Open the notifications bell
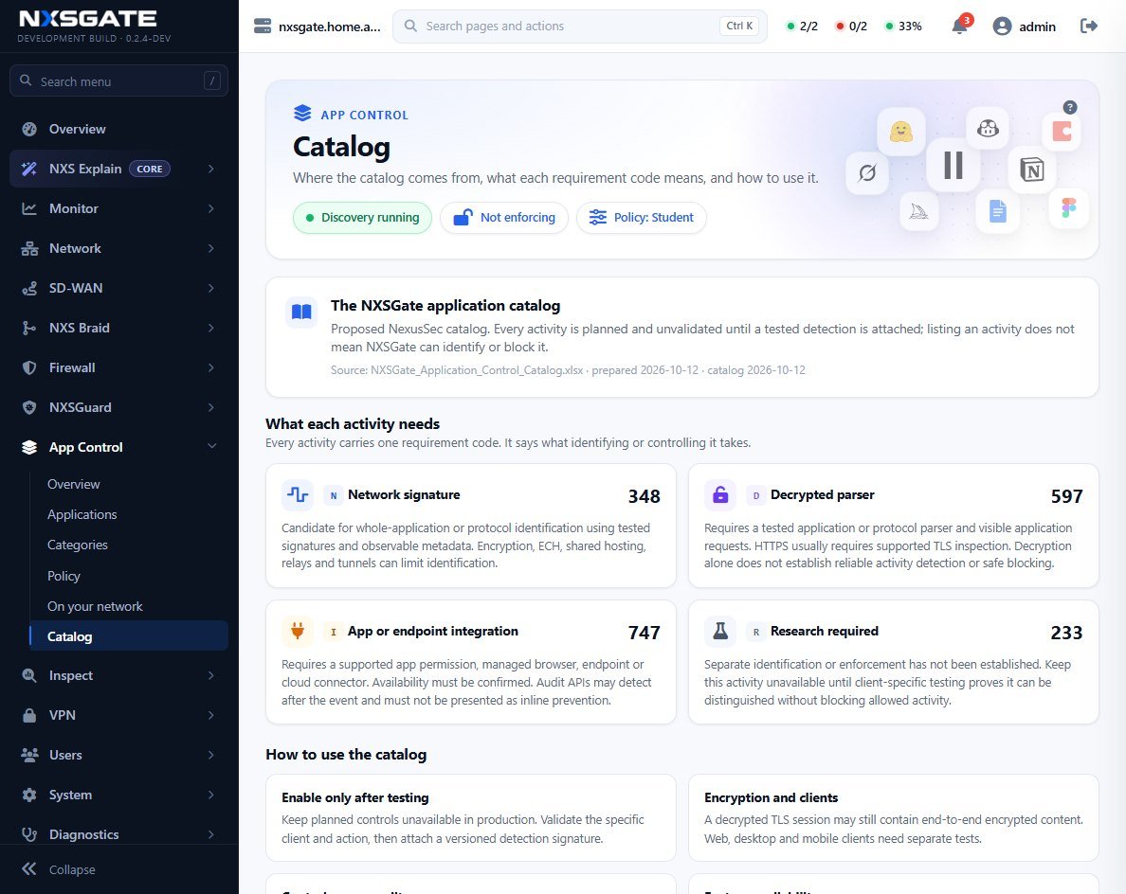Screen dimensions: 1126x894 959,27
